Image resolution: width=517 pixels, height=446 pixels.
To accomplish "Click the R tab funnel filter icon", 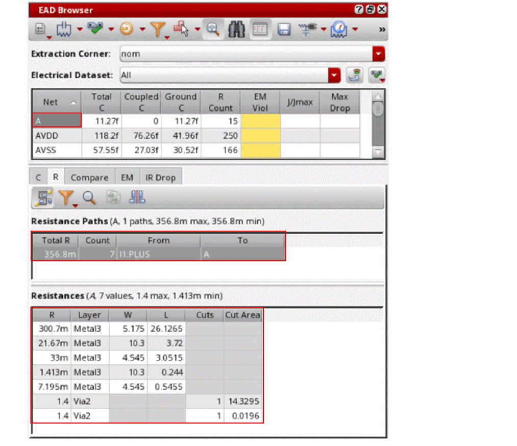I will coord(66,198).
